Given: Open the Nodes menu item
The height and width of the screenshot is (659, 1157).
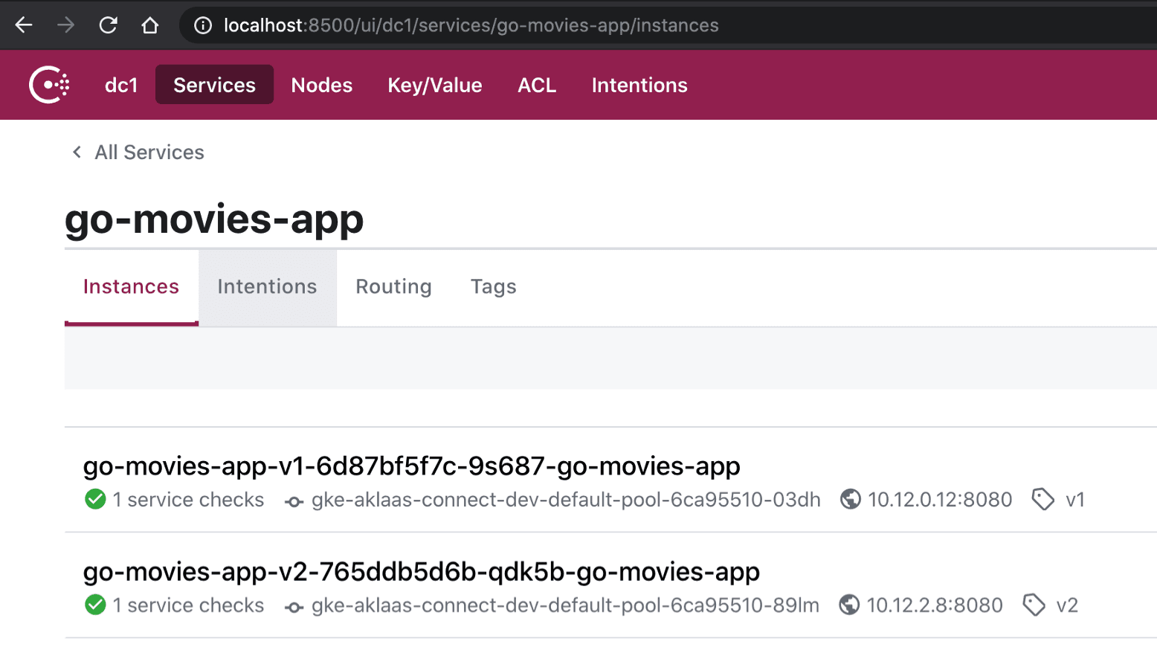Looking at the screenshot, I should click(321, 85).
